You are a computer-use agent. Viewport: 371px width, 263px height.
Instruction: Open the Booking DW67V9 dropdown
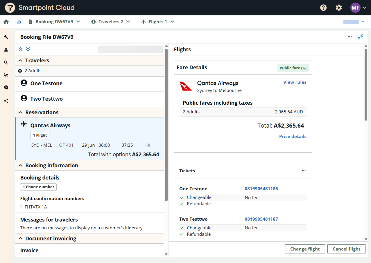[54, 22]
